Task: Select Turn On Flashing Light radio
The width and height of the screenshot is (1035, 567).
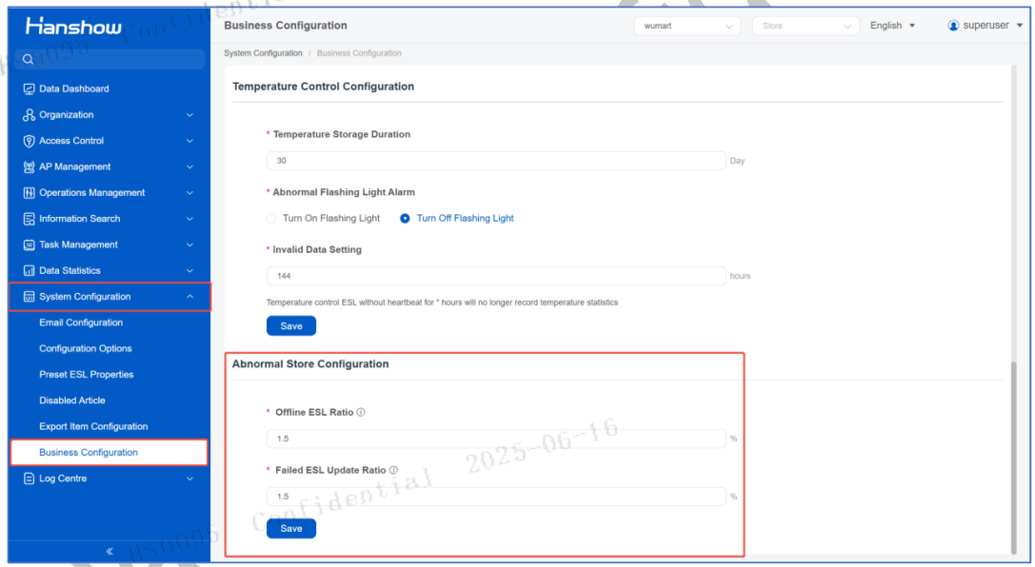Action: click(271, 218)
